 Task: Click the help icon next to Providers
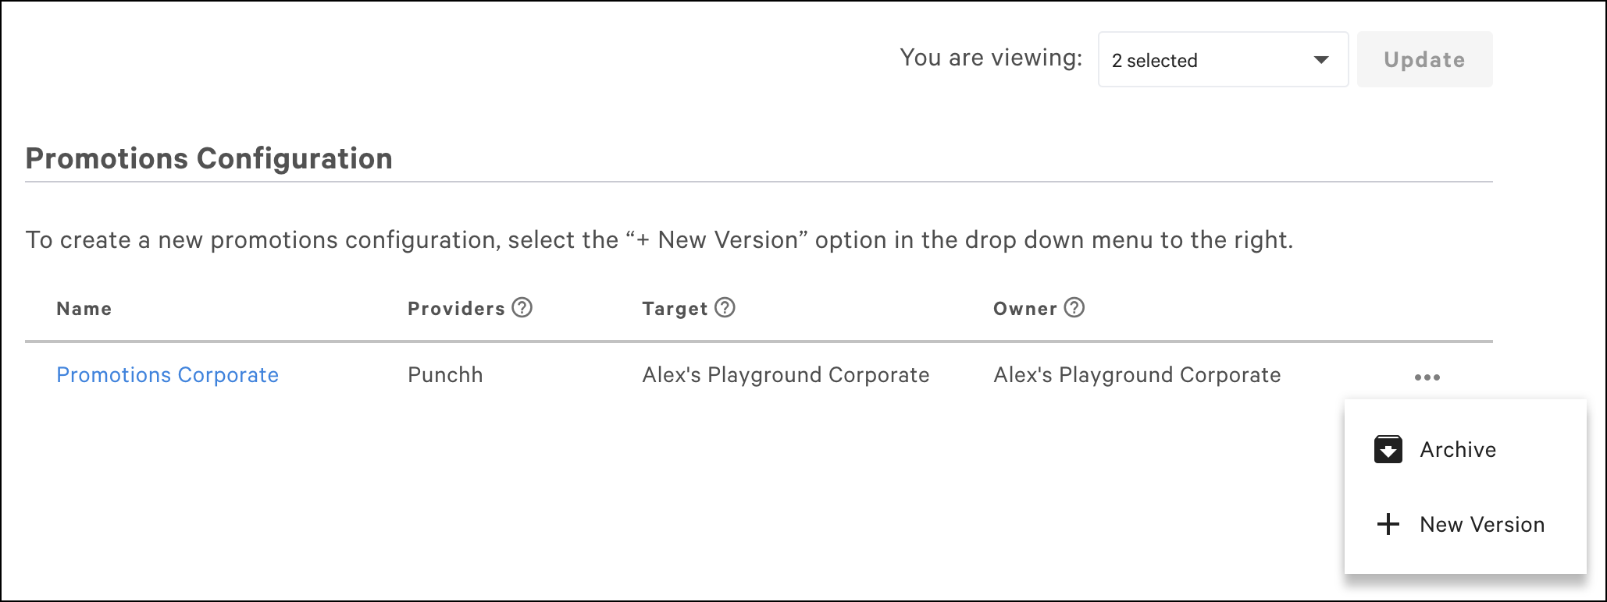(522, 308)
